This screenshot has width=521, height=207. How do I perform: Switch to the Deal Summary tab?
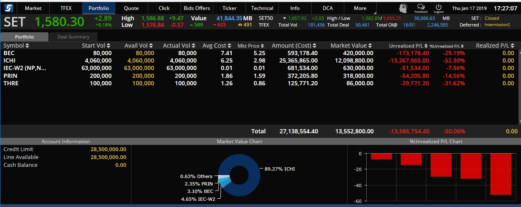[73, 37]
